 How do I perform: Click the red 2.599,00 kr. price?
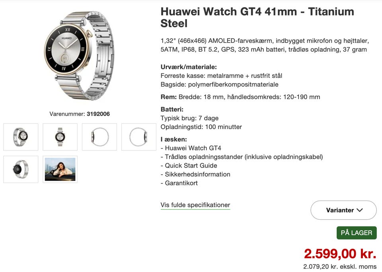click(x=340, y=253)
